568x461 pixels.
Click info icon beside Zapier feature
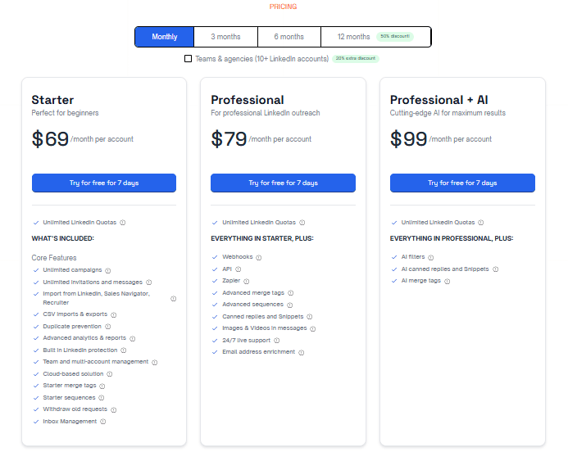pyautogui.click(x=248, y=281)
